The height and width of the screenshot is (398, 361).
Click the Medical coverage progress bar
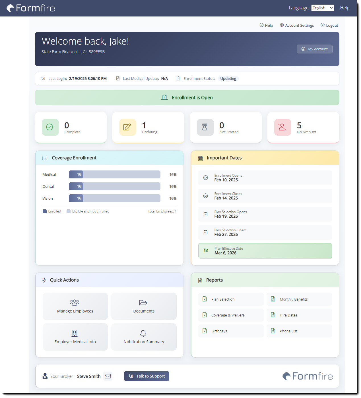[x=114, y=174]
